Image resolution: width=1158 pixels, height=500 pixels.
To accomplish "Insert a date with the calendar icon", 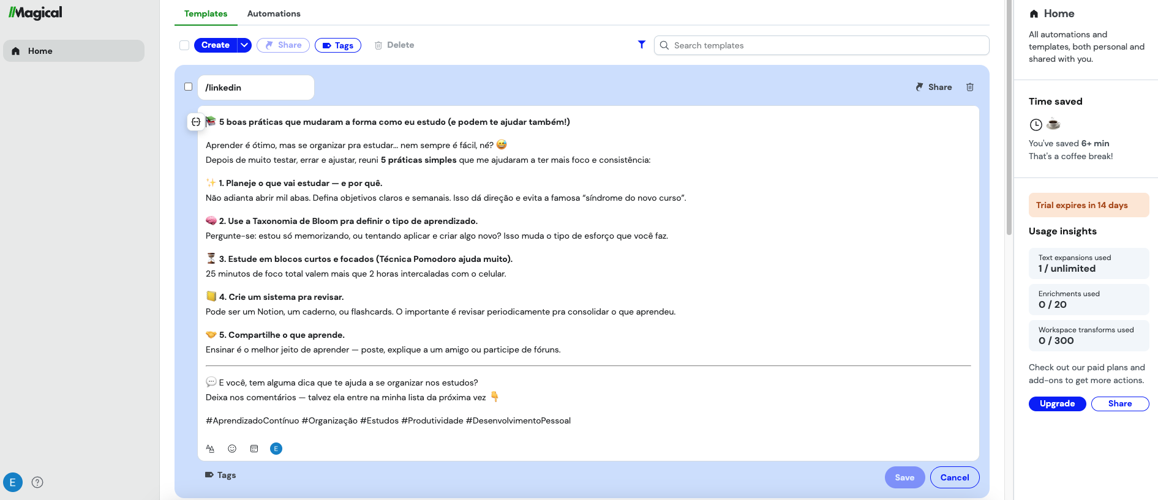I will [254, 449].
